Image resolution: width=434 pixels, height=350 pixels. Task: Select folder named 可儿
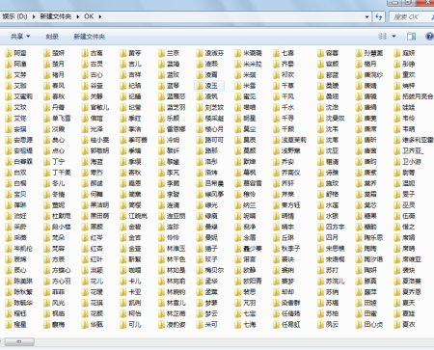130,325
